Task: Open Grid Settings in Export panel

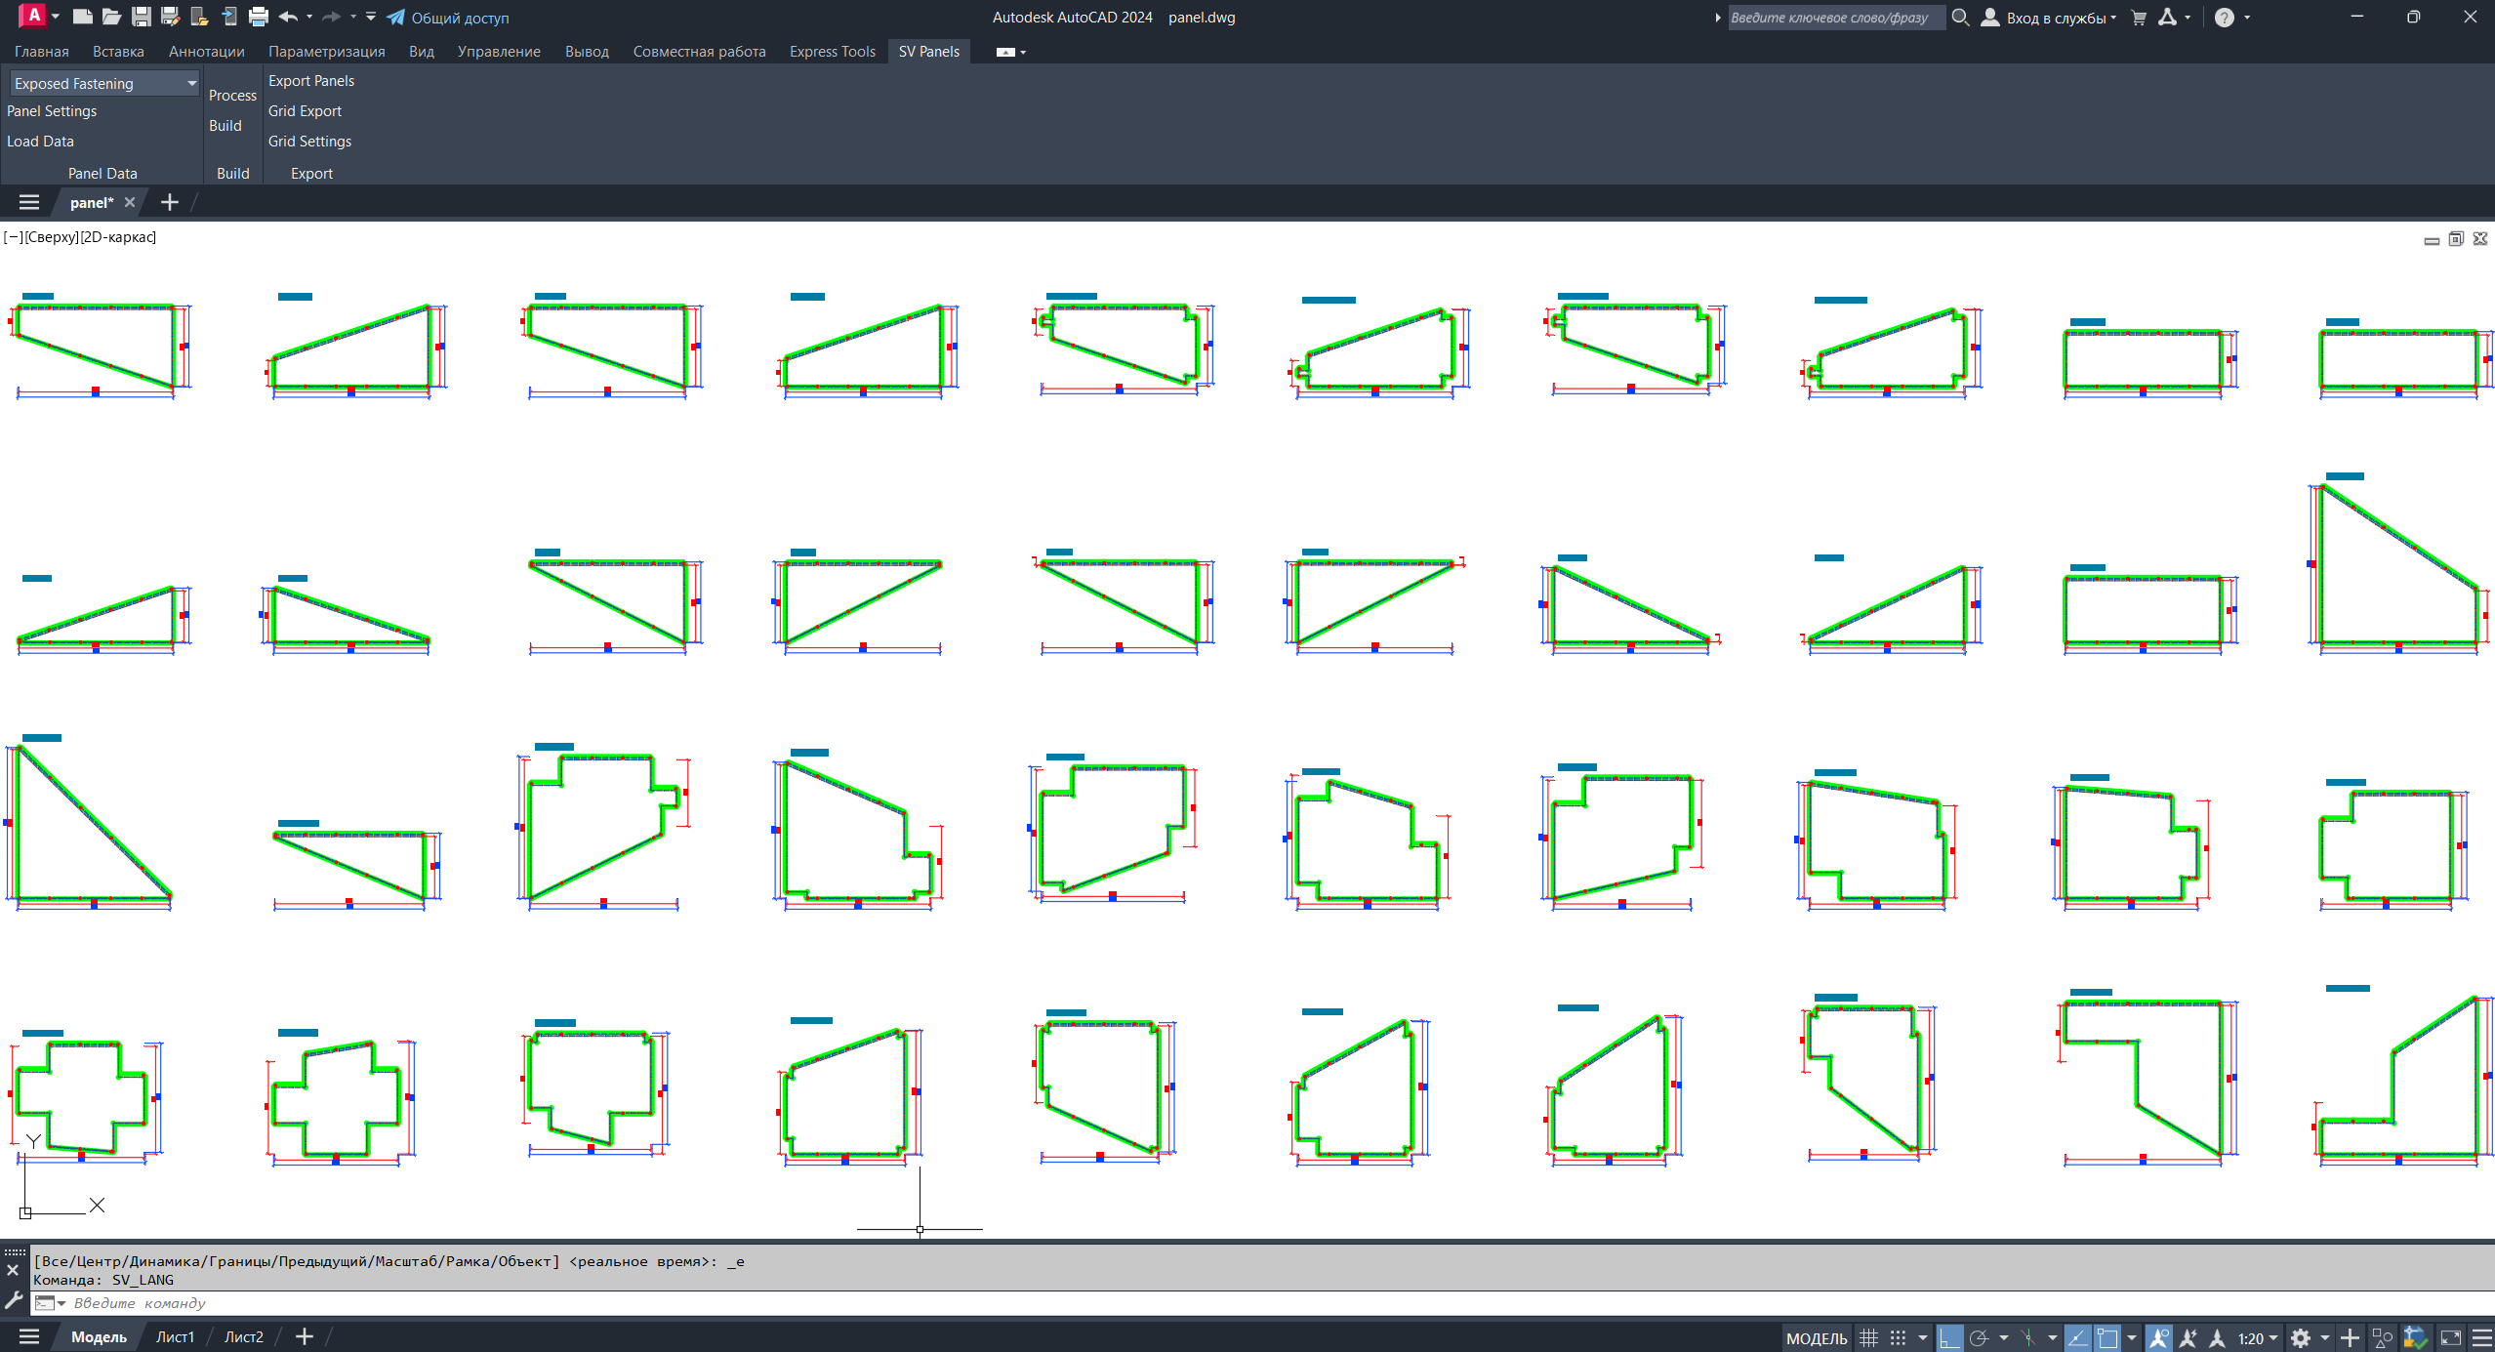Action: [309, 142]
